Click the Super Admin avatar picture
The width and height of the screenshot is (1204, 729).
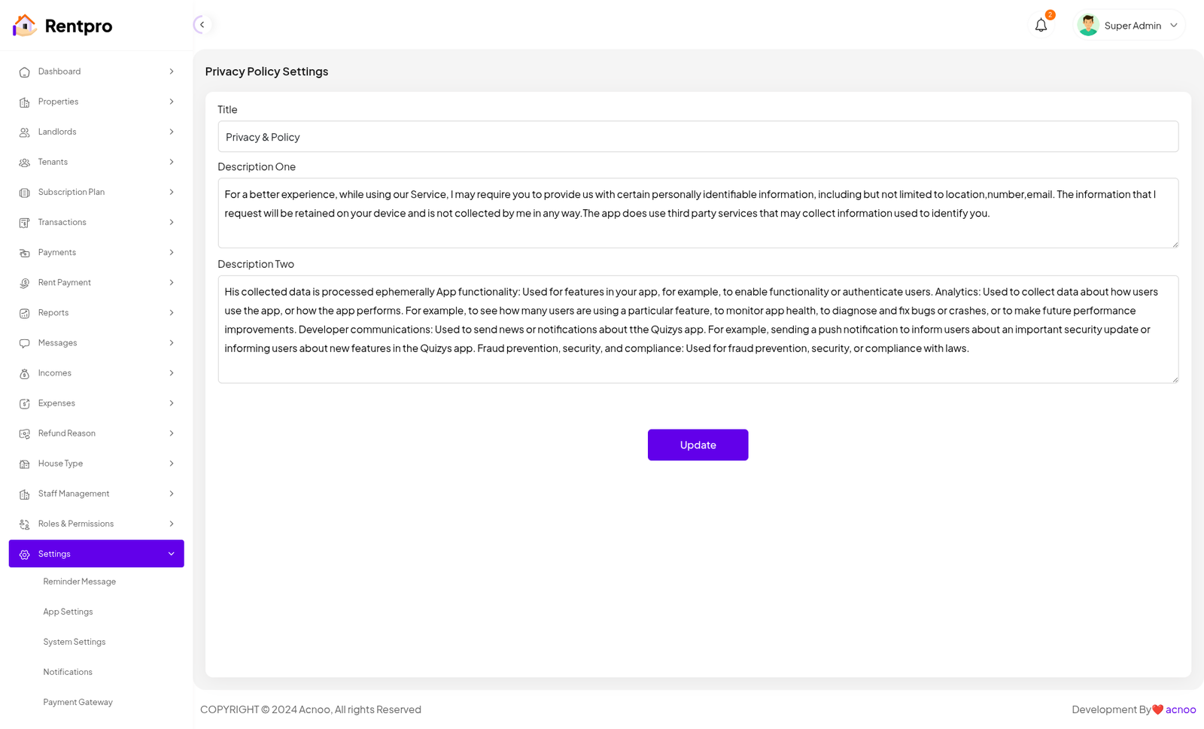coord(1087,26)
